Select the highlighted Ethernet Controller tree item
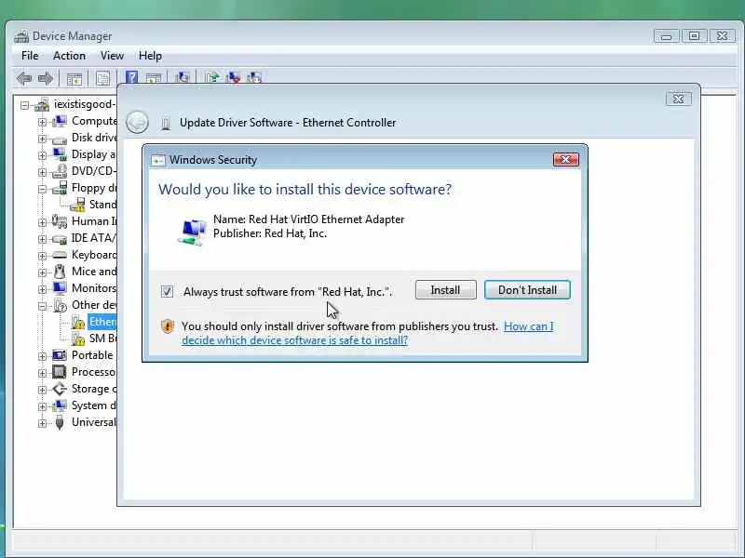Viewport: 745px width, 558px height. [102, 322]
